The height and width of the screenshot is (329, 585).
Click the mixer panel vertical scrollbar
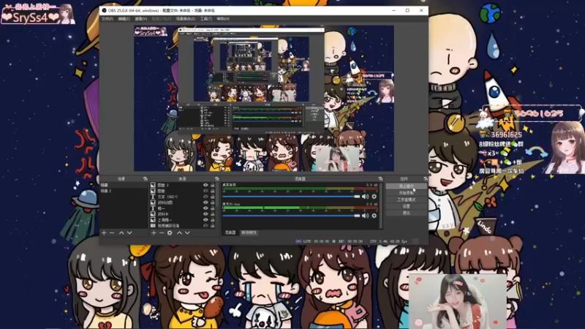[x=380, y=205]
